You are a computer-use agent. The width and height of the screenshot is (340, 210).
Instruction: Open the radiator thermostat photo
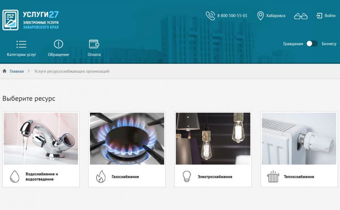(299, 138)
